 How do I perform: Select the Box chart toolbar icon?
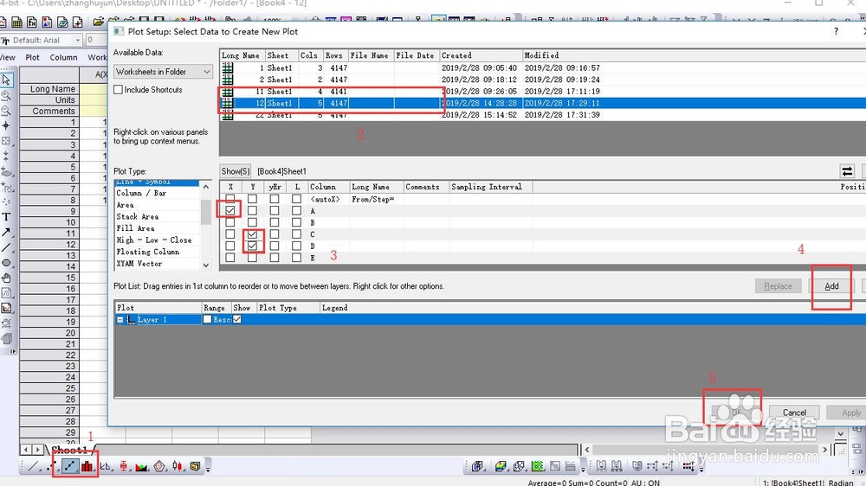coord(123,466)
